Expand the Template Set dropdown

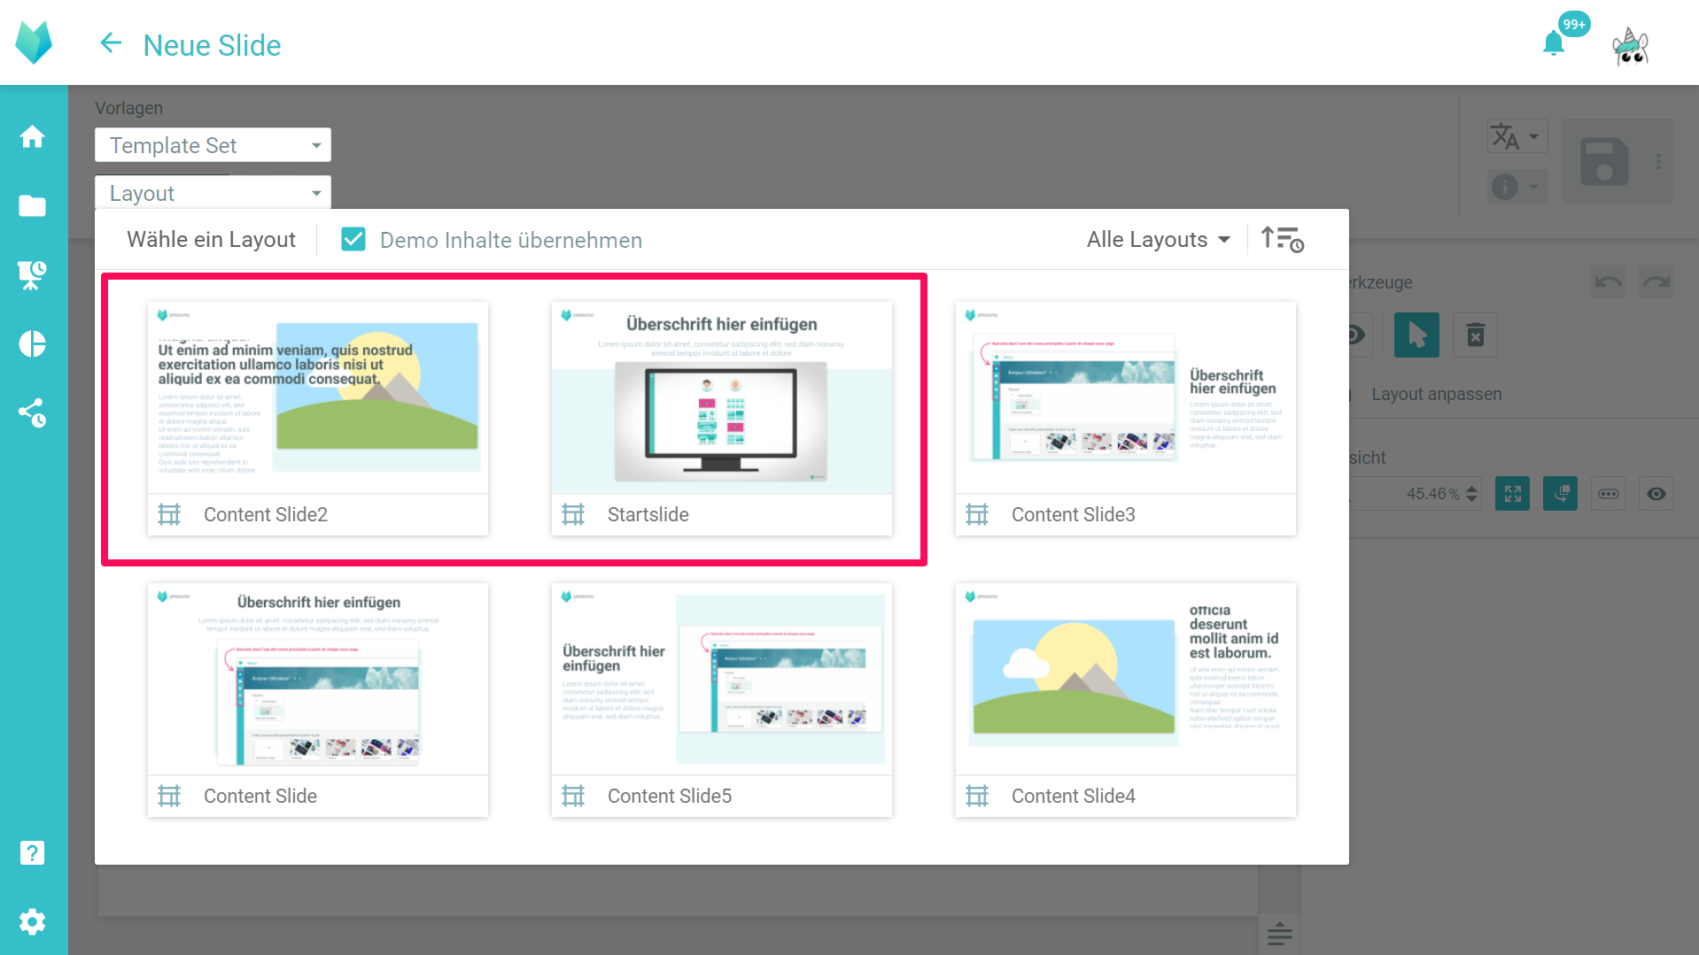click(213, 145)
